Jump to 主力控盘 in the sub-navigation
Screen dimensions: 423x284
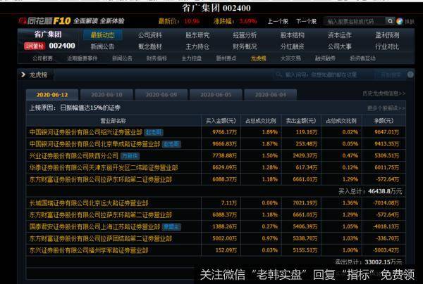(x=192, y=58)
